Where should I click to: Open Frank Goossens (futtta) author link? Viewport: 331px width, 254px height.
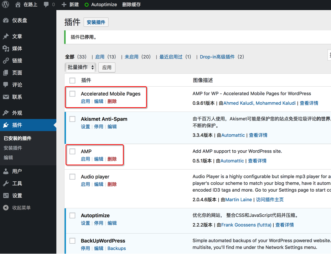246,225
